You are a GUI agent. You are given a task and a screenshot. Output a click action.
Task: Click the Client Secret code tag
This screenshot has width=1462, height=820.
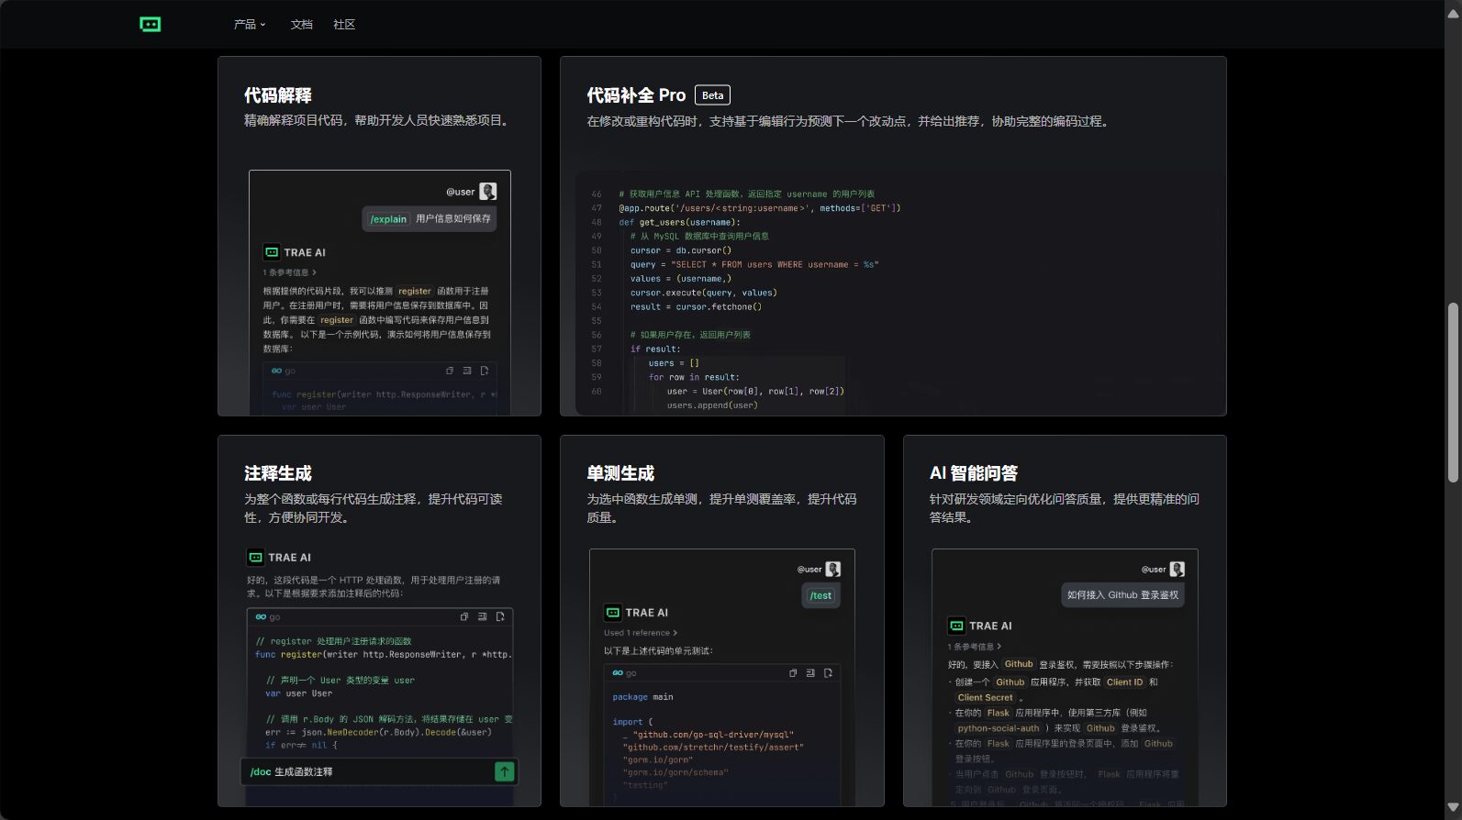[x=985, y=698]
